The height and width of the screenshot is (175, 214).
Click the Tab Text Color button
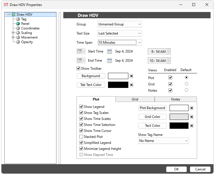[x=91, y=85]
